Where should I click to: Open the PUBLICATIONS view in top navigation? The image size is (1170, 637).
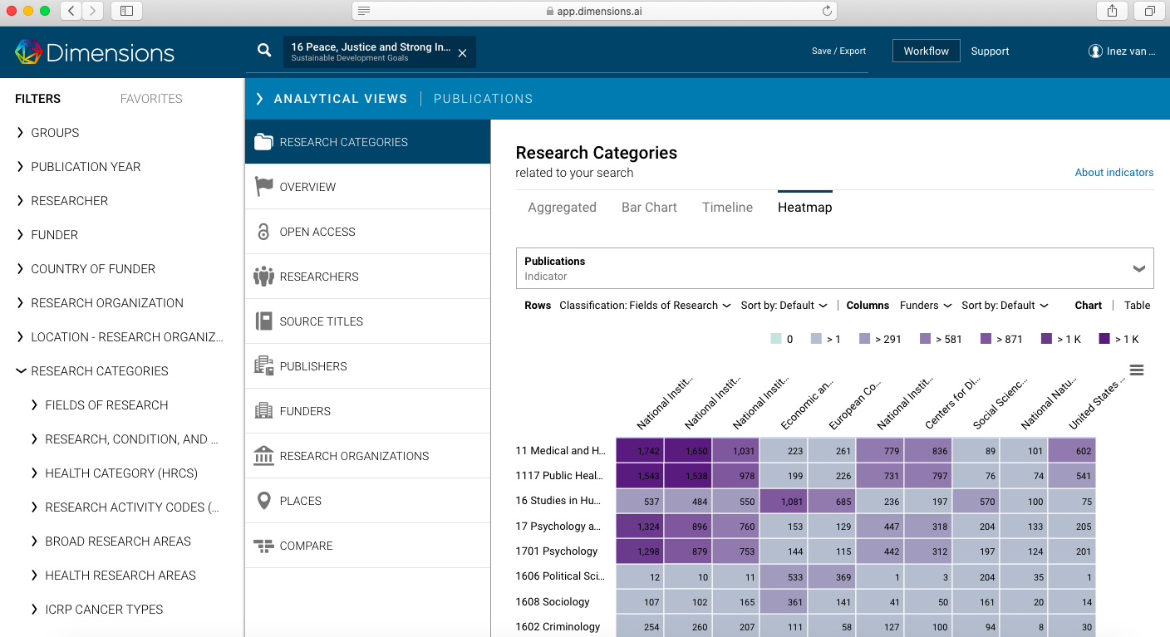483,98
